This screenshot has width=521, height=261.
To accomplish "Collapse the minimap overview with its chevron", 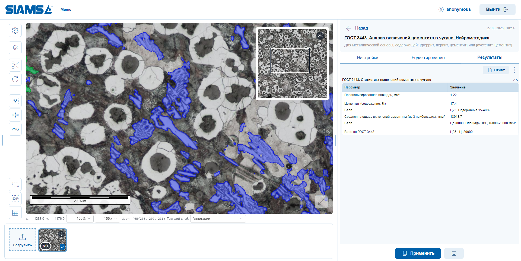I will tap(320, 36).
